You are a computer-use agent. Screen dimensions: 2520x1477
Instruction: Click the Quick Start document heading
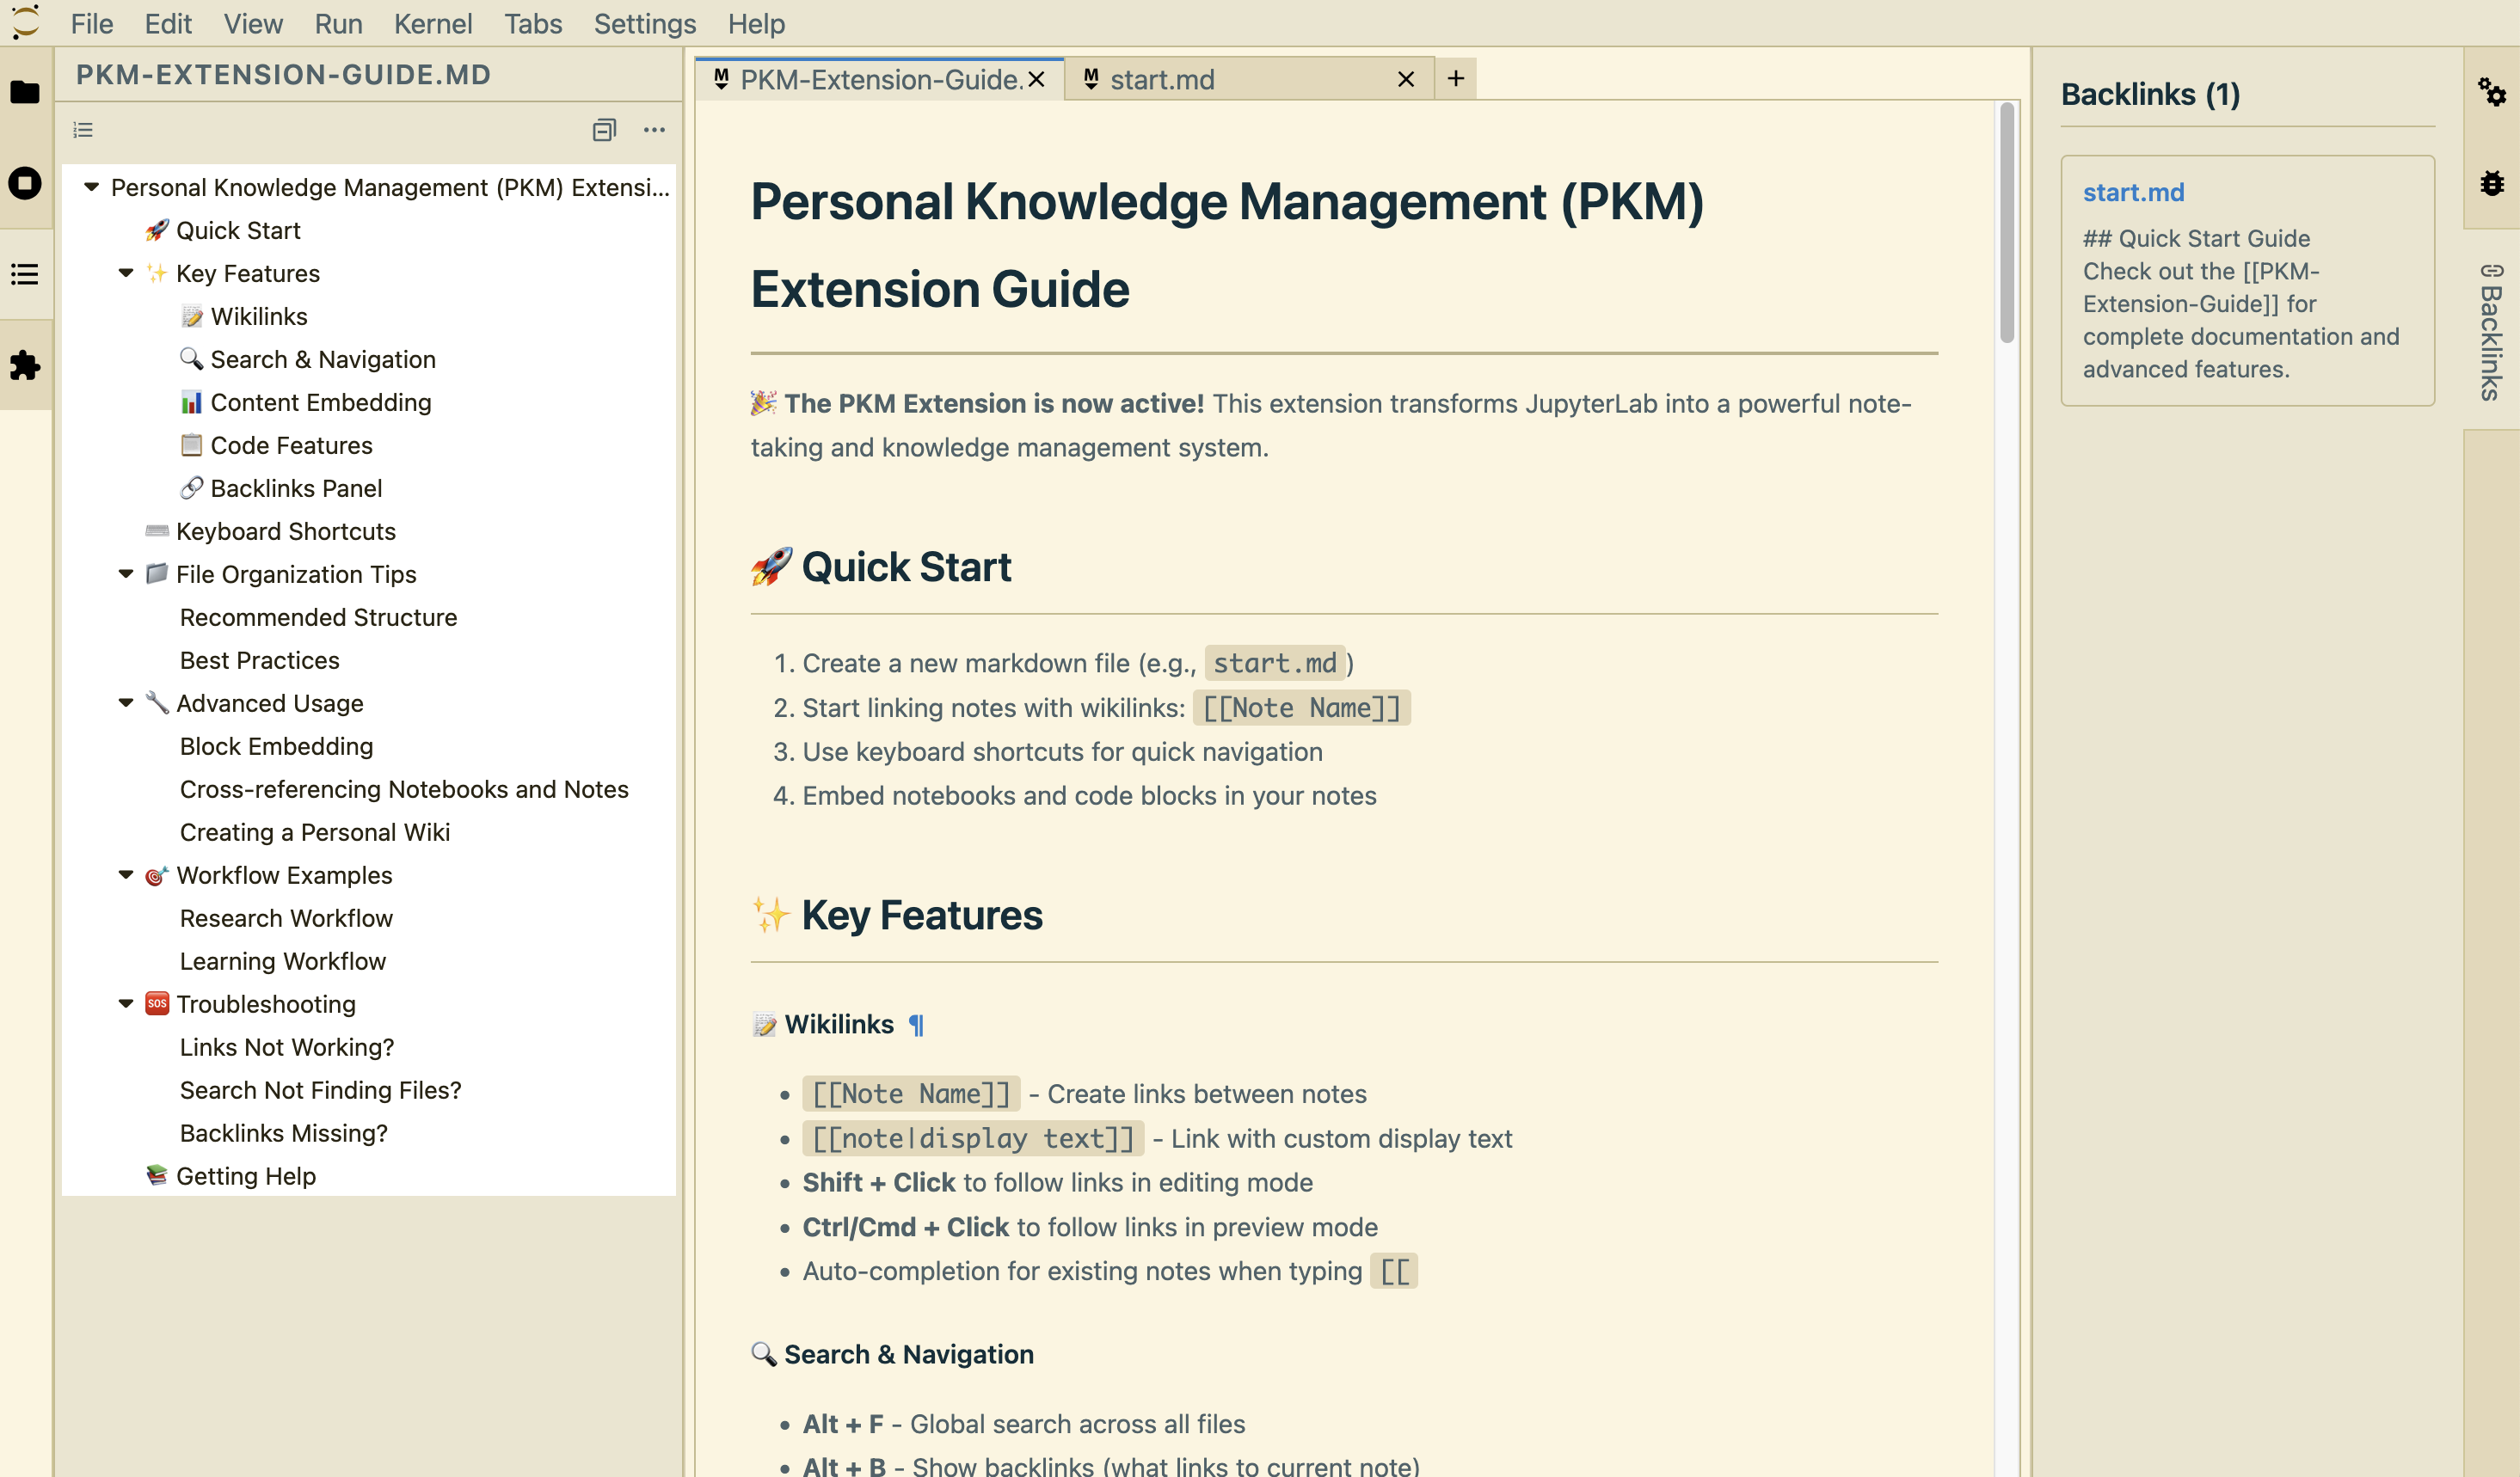pyautogui.click(x=881, y=567)
